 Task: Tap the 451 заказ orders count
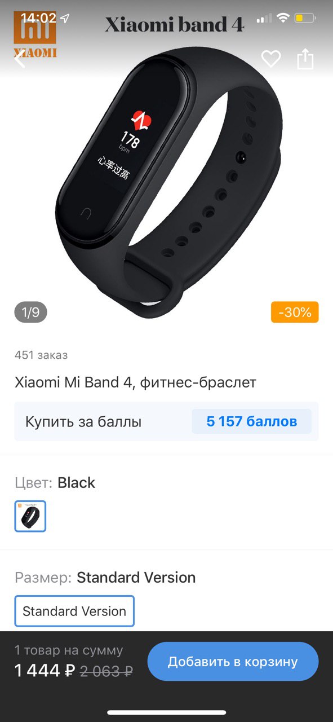[x=41, y=355]
